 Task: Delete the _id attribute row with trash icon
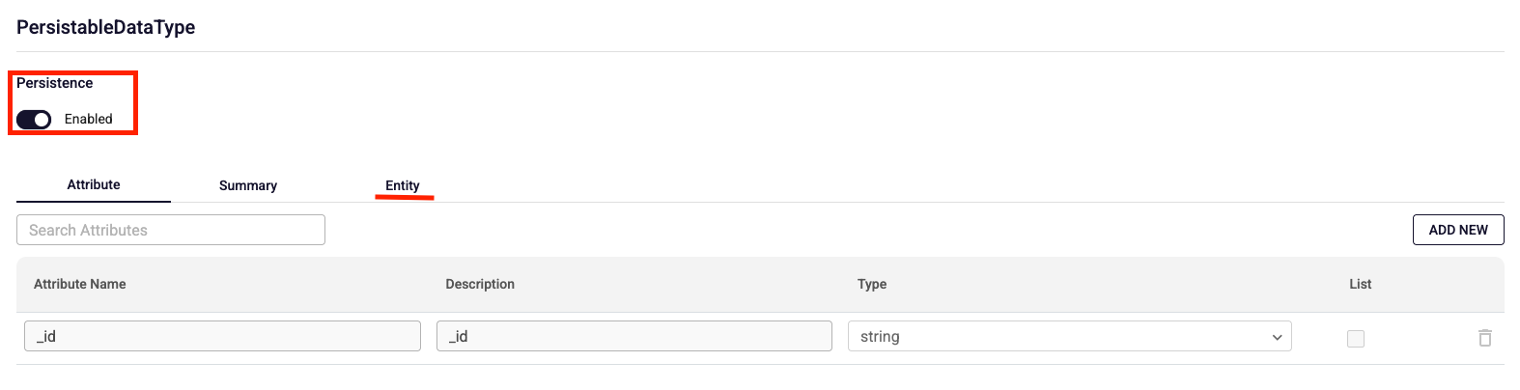[1484, 338]
